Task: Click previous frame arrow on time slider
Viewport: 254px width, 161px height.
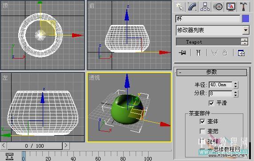Action: tap(4, 146)
